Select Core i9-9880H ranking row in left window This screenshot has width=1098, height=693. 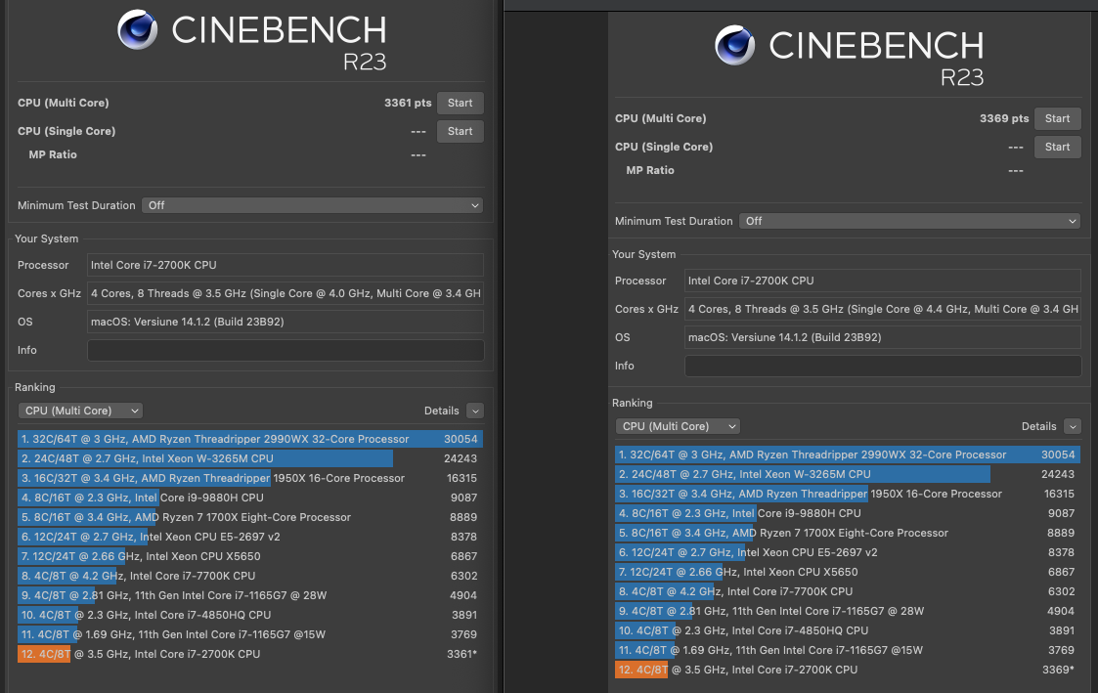(x=250, y=498)
